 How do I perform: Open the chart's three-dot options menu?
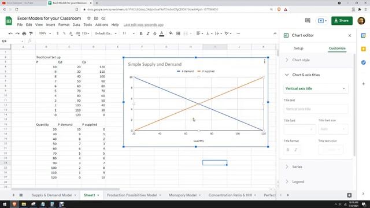[265, 61]
